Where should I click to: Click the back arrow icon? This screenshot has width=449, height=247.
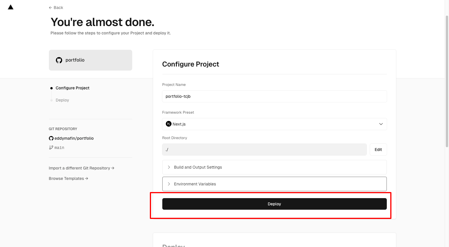tap(50, 8)
